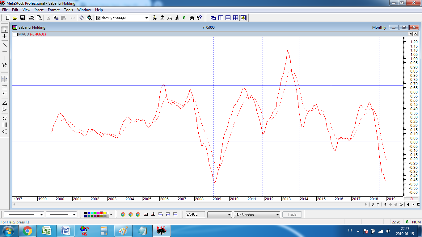This screenshot has width=422, height=237.
Task: Activate the zoom magnifier toolbar icon
Action: click(x=89, y=18)
